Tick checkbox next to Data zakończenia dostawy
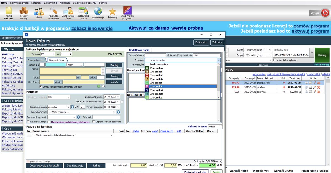Viewport: 331px width, 173px height. coord(122,102)
